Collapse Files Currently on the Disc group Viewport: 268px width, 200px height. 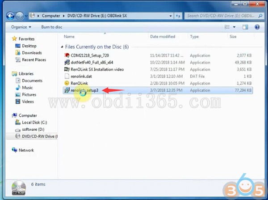pyautogui.click(x=62, y=47)
